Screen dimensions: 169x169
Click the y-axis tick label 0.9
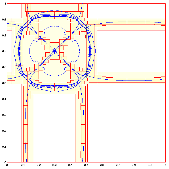[x=4, y=20]
